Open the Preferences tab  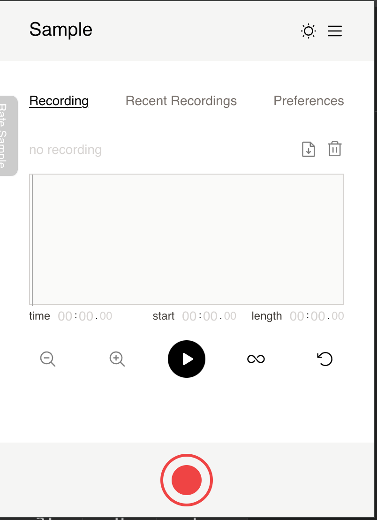309,101
